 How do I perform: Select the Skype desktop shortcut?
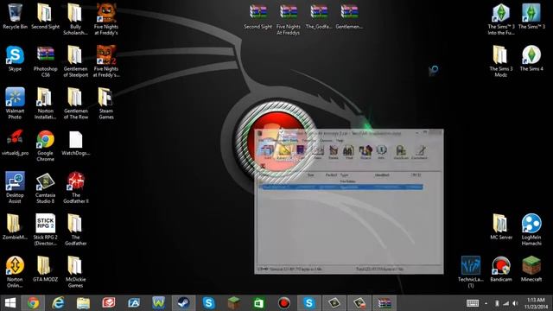[x=15, y=59]
